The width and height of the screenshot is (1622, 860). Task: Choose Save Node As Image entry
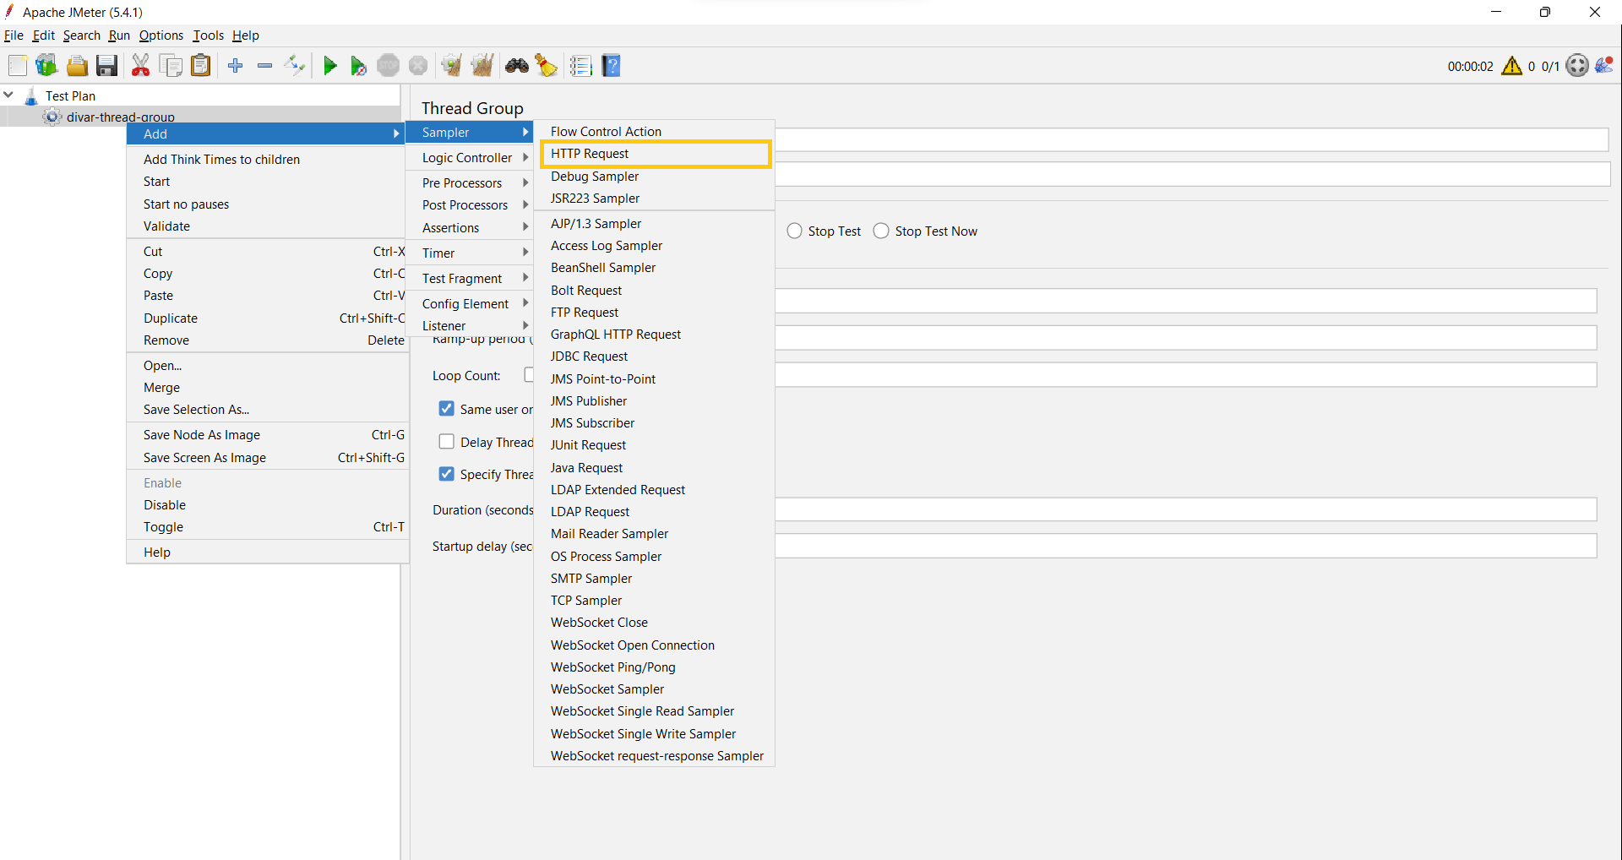tap(266, 435)
